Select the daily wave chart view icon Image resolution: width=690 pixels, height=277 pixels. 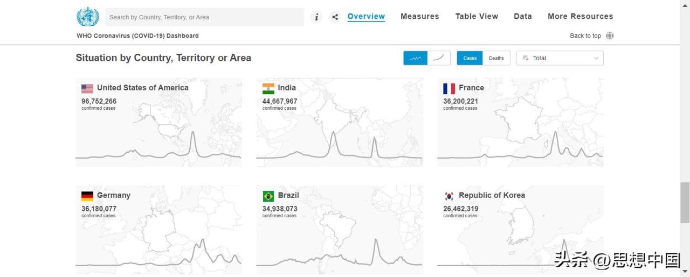click(x=416, y=58)
